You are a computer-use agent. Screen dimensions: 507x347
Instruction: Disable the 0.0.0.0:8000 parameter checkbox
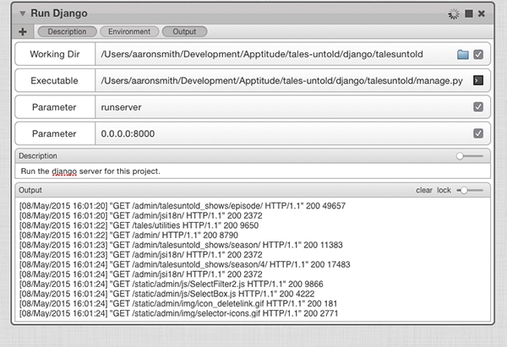pyautogui.click(x=478, y=133)
